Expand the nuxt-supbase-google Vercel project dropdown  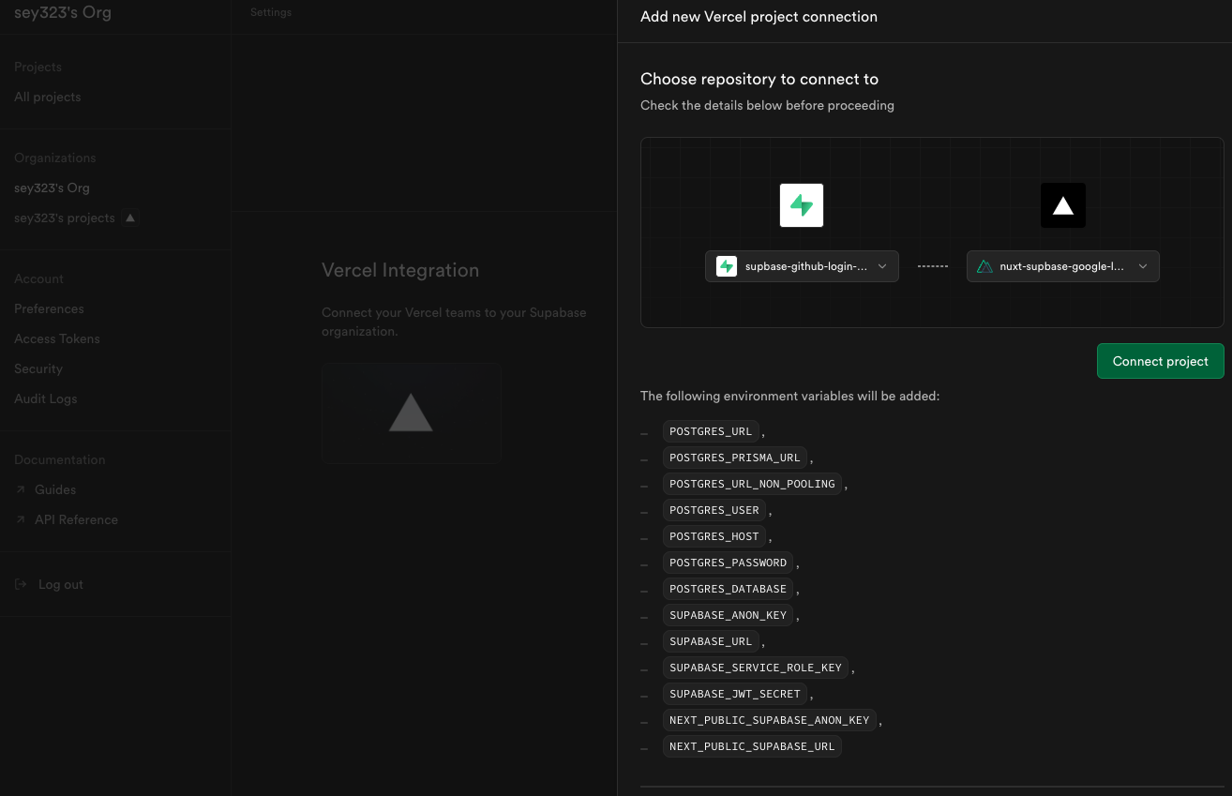click(x=1063, y=266)
